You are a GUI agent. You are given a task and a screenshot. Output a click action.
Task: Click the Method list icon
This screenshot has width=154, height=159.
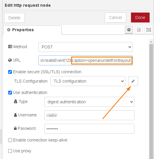pos(10,47)
